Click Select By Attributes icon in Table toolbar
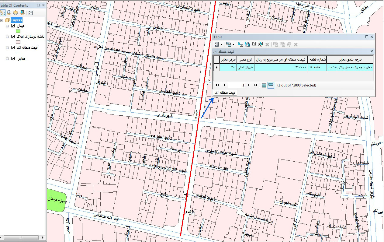 240,44
